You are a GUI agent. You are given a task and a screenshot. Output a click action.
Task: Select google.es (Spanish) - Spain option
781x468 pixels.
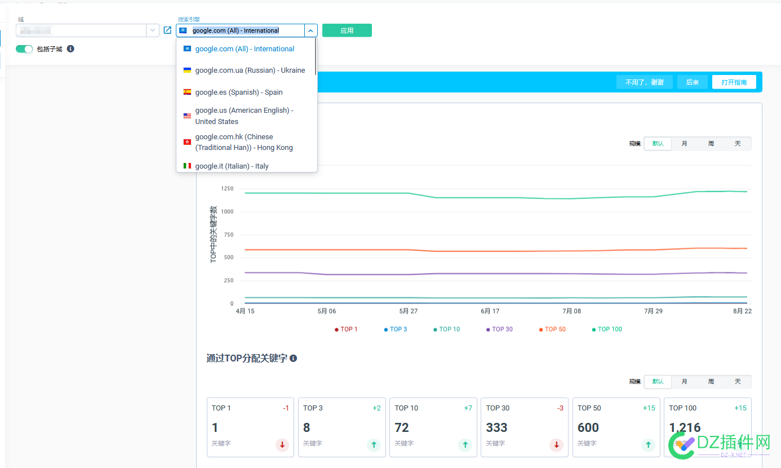click(246, 92)
